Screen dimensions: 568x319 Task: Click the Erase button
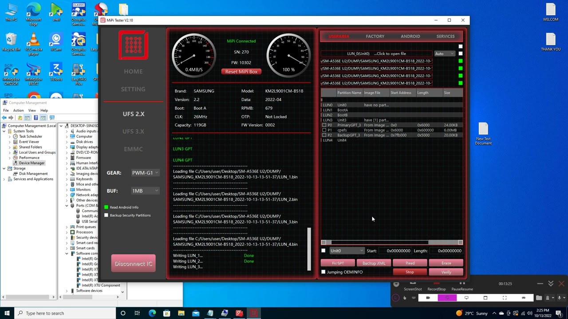[446, 263]
